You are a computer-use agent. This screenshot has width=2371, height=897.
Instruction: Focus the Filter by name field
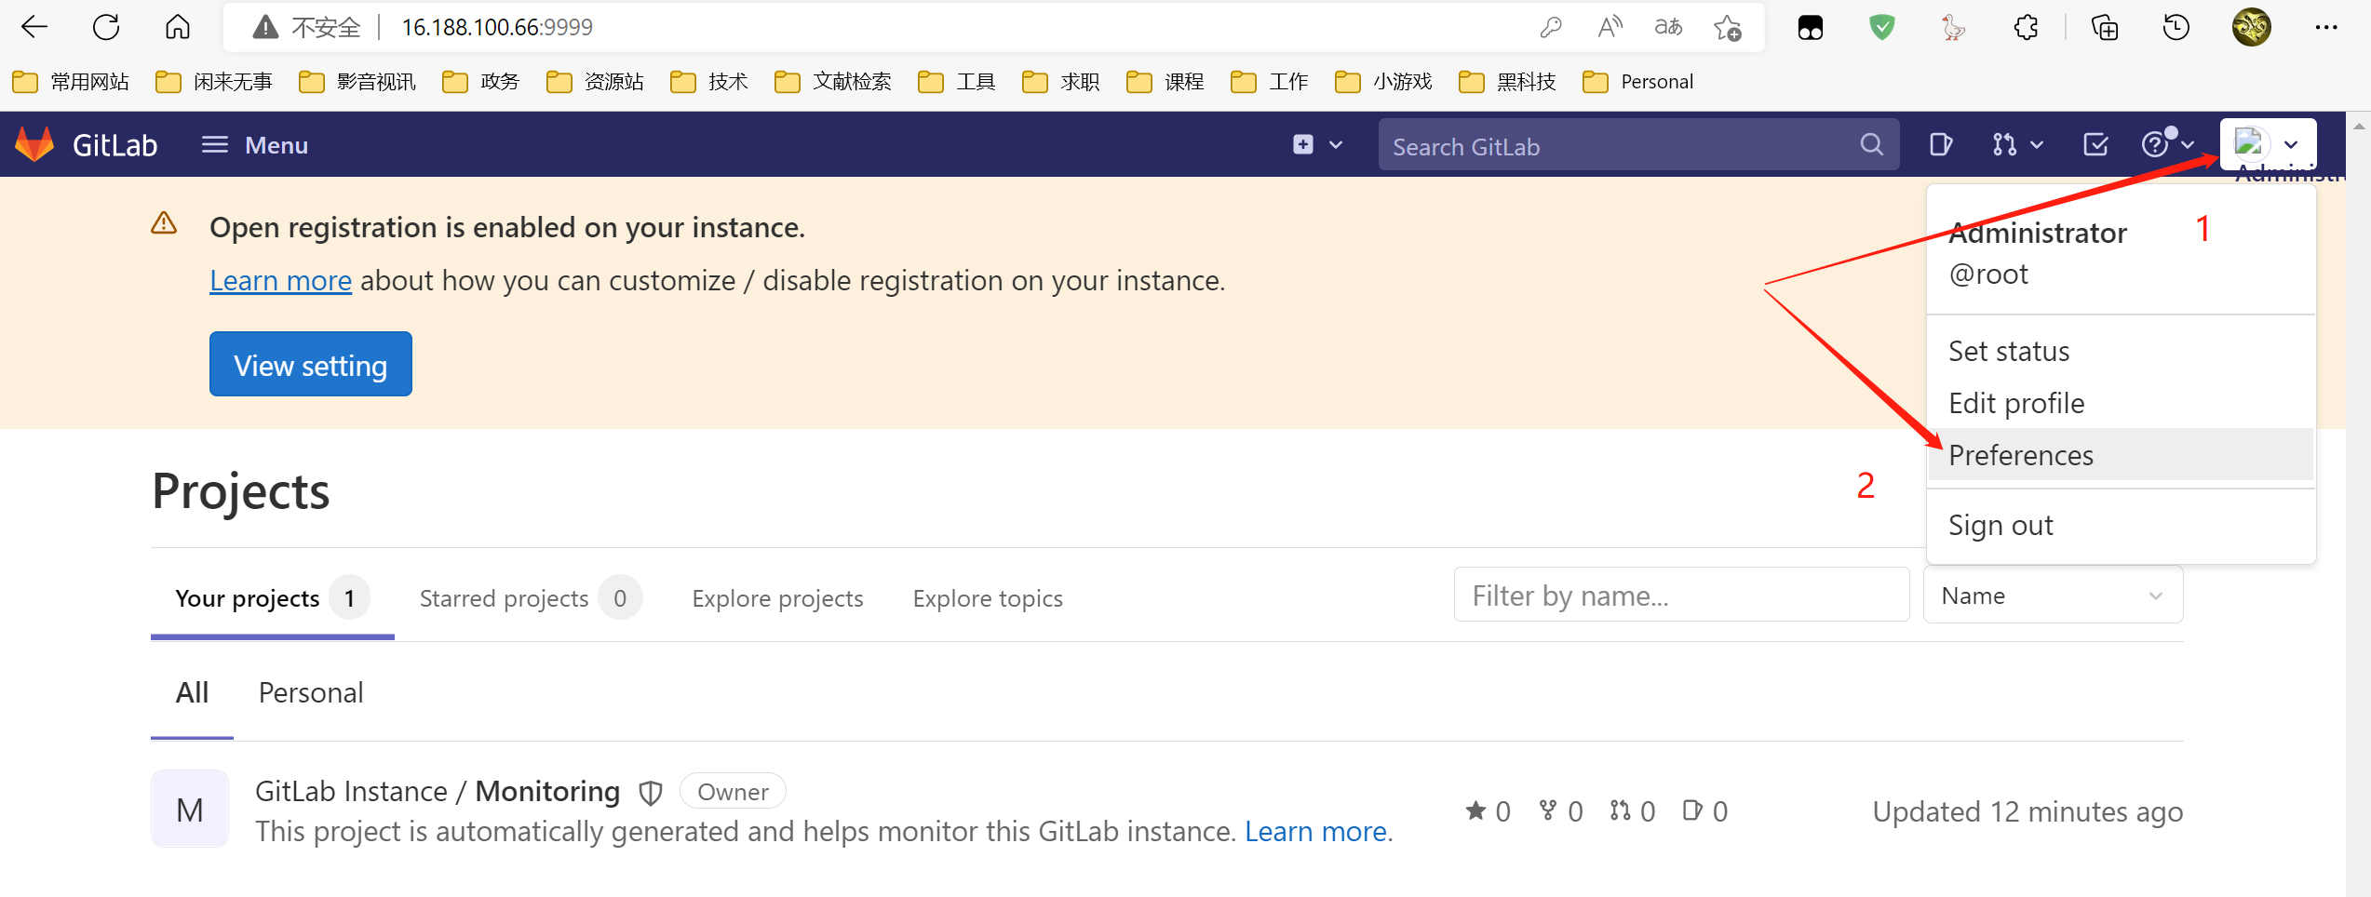click(1681, 595)
